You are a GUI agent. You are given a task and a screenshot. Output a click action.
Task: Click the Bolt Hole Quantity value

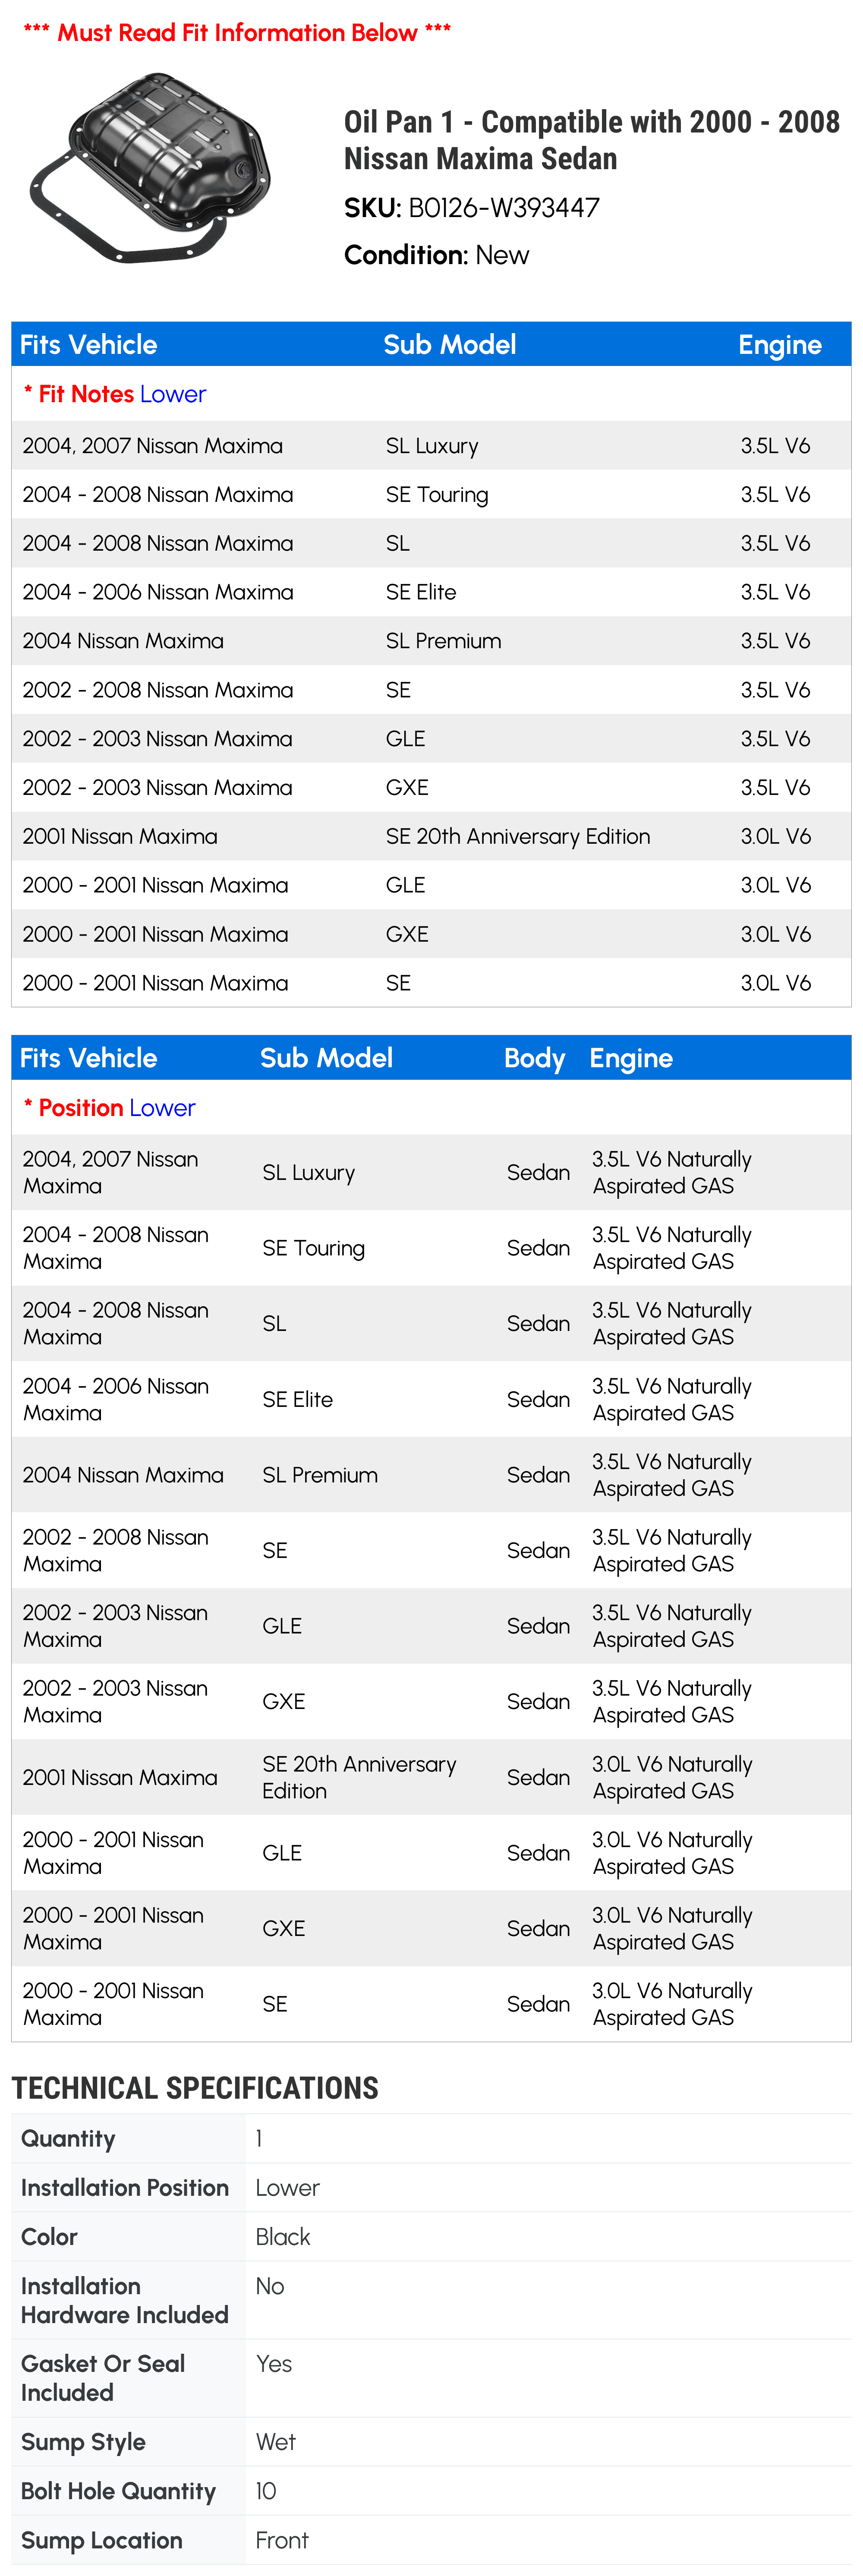coord(266,2491)
